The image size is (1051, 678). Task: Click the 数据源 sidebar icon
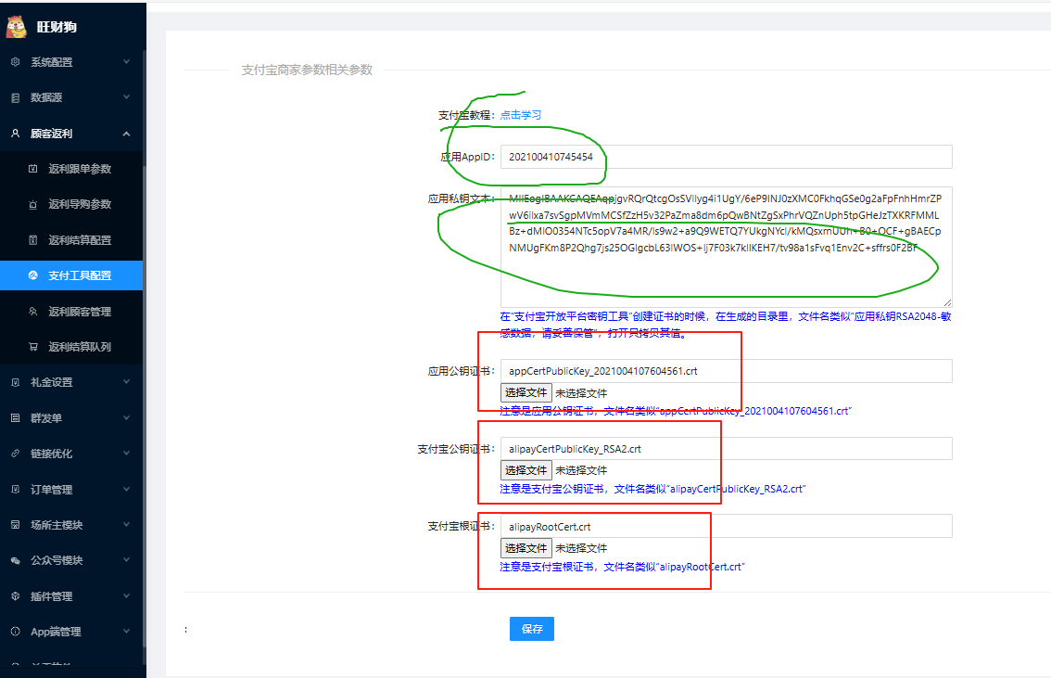click(15, 97)
